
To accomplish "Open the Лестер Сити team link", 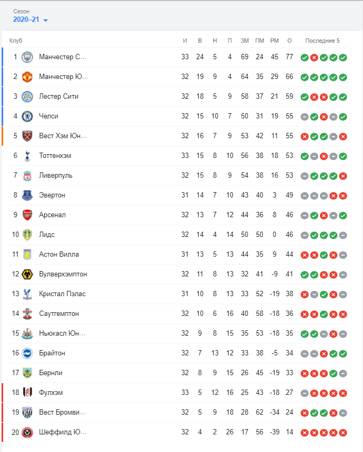I will coord(59,96).
